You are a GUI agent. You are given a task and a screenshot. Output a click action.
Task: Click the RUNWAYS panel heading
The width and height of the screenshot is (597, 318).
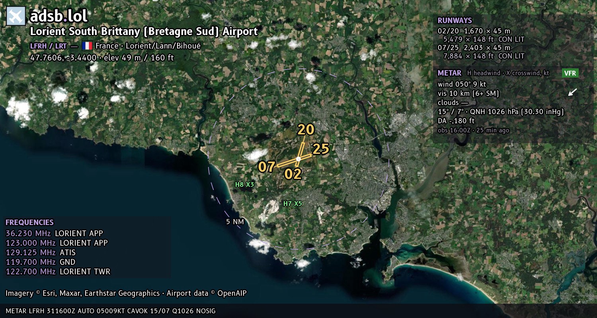pos(455,21)
